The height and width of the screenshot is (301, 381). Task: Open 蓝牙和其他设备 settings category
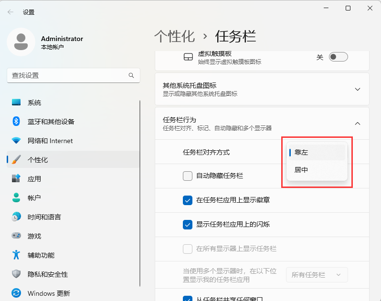(73, 121)
